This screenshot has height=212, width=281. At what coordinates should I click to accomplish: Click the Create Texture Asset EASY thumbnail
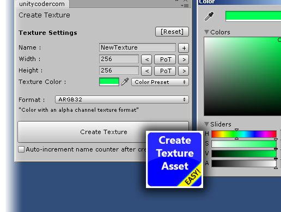click(174, 159)
